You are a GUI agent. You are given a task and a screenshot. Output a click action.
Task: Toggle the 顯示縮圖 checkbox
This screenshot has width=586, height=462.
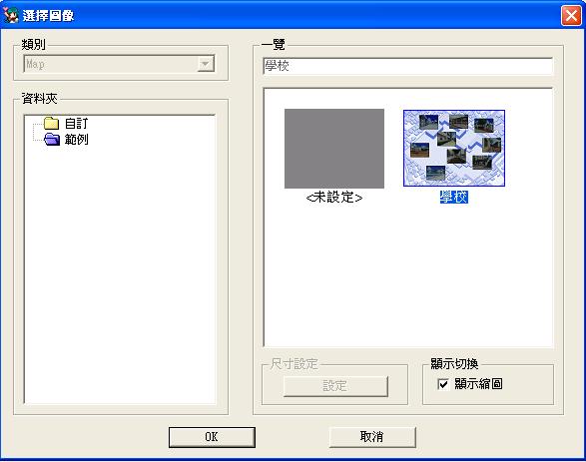[443, 384]
